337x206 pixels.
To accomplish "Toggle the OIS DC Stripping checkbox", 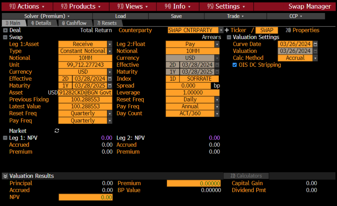I will [x=235, y=65].
